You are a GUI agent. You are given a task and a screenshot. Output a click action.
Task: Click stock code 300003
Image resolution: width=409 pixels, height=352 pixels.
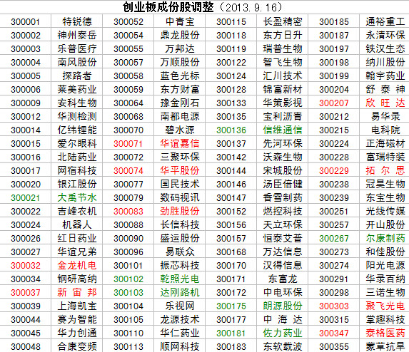(26, 49)
